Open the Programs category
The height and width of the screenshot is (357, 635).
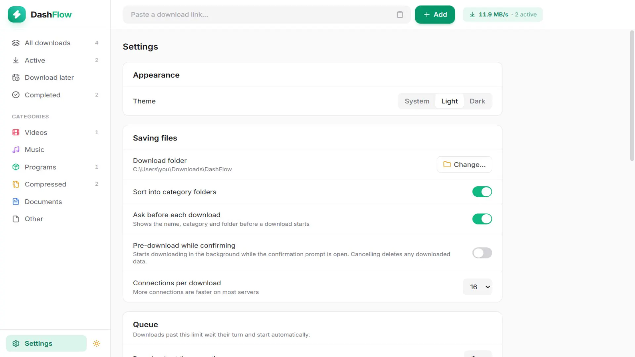[x=55, y=167]
